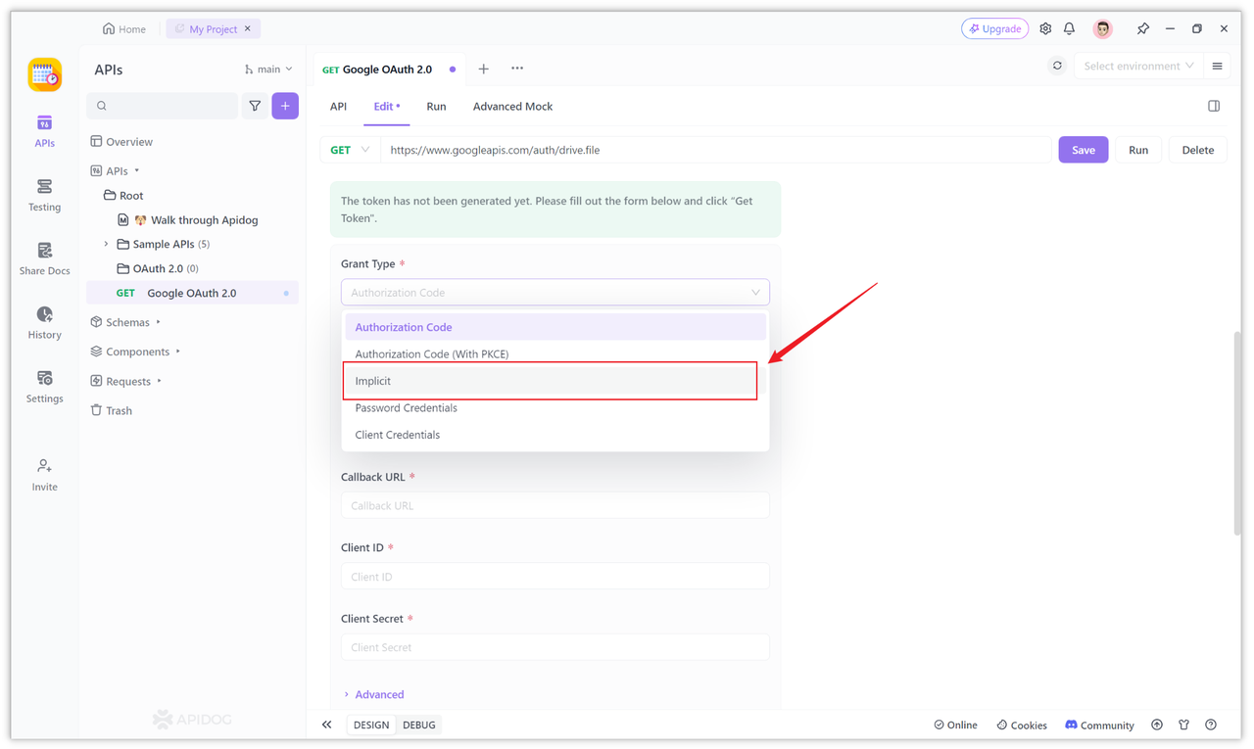Screen dimensions: 1254x749
Task: Open Cookies manager in status bar
Action: point(1022,726)
